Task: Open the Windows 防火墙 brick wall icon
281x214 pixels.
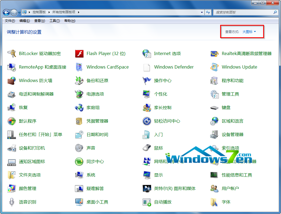Action: [x=12, y=81]
